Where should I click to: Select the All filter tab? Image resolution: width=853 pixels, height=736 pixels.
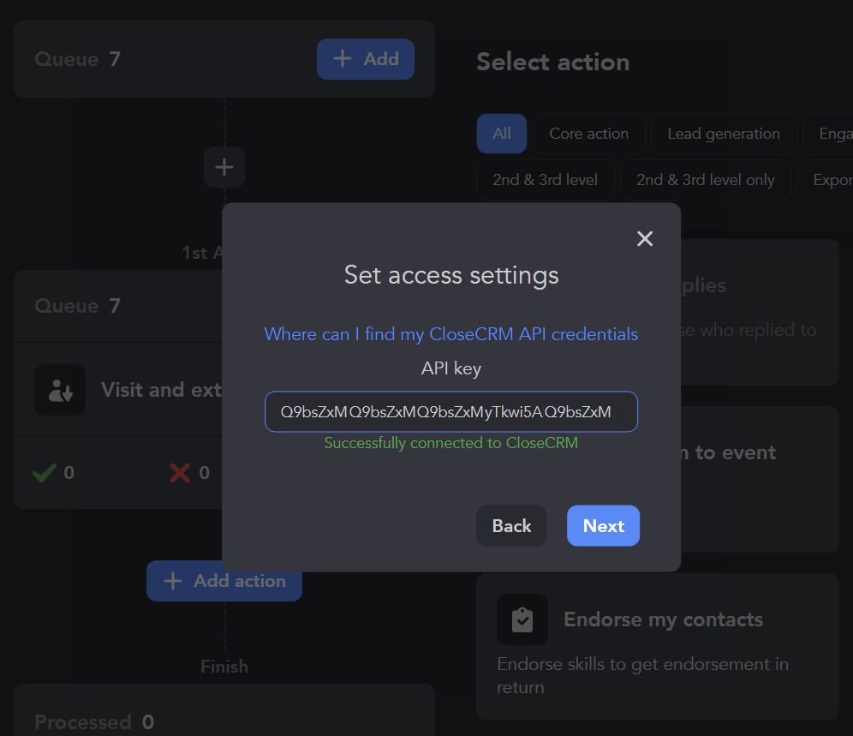(502, 134)
